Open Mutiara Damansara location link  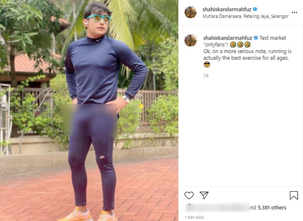coord(245,17)
